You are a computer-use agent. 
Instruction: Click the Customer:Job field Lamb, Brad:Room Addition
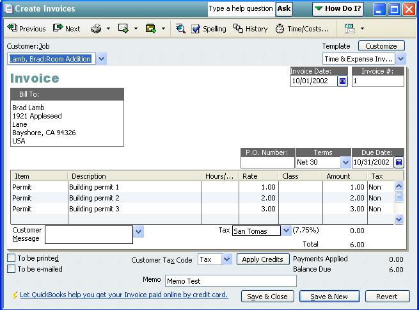click(51, 59)
